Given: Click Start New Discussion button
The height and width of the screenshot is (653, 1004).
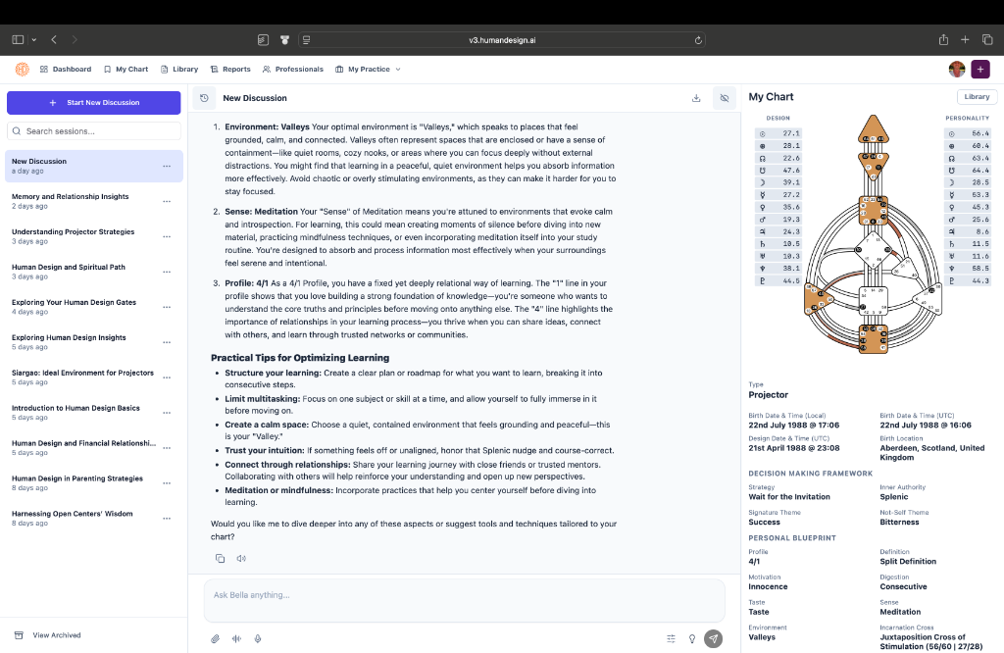Looking at the screenshot, I should click(x=93, y=102).
